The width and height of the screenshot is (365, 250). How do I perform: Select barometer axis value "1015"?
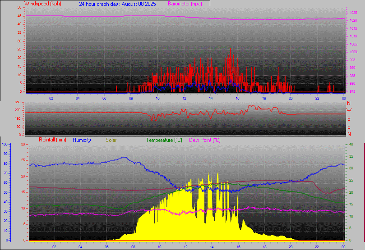tap(353, 28)
